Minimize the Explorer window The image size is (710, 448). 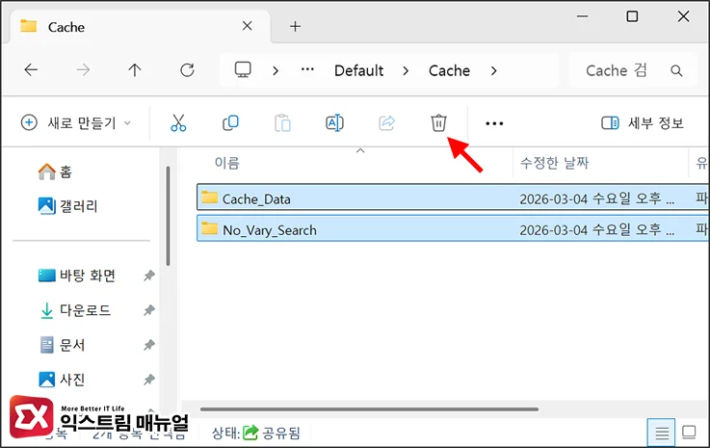point(582,16)
